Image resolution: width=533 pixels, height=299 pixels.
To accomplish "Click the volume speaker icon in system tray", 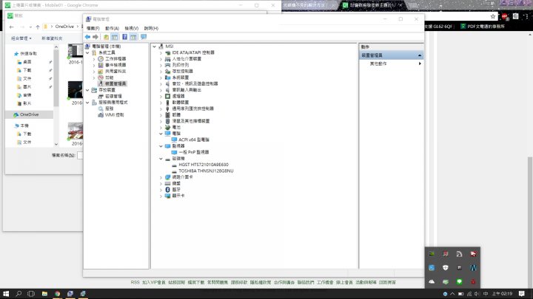I will click(477, 294).
